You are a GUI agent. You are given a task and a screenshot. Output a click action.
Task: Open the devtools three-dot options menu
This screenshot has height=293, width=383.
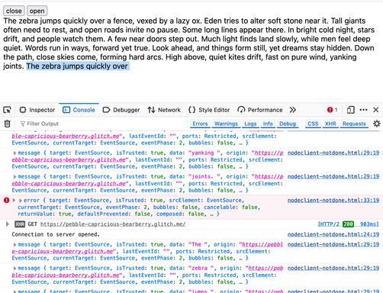pos(363,110)
